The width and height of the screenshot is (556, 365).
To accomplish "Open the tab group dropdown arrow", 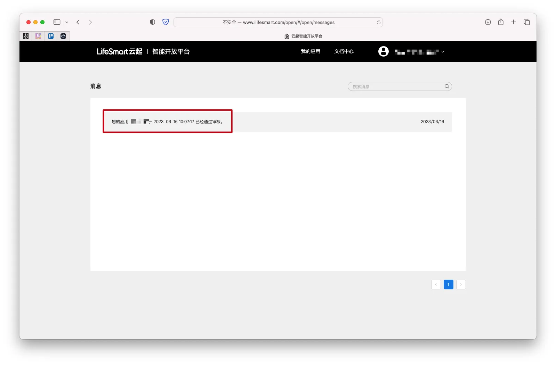I will [67, 22].
